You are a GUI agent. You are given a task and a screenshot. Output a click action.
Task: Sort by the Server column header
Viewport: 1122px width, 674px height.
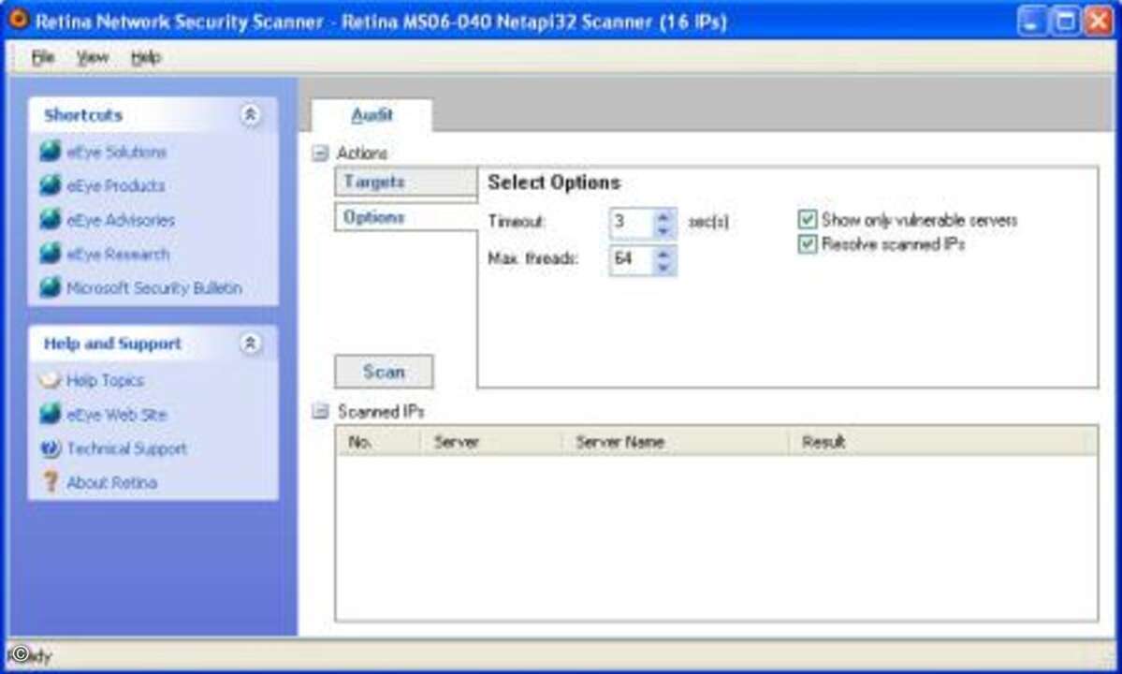(491, 442)
